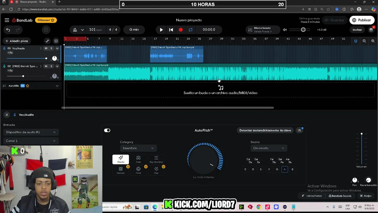Expand Detroit Type Beat track chevron

click(57, 66)
